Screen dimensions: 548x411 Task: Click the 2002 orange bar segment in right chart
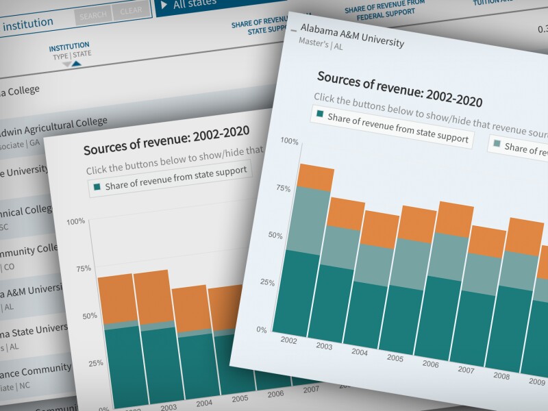click(316, 177)
